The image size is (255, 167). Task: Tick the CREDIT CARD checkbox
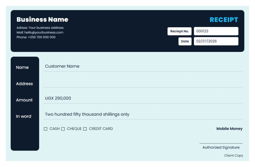coord(85,129)
